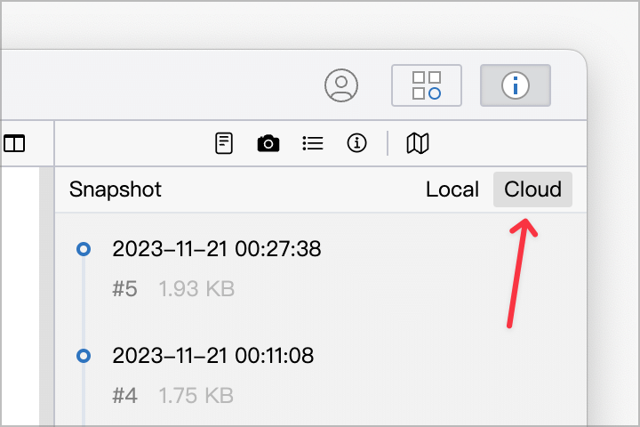Click the timeline dot for snapshot #5

pos(84,249)
